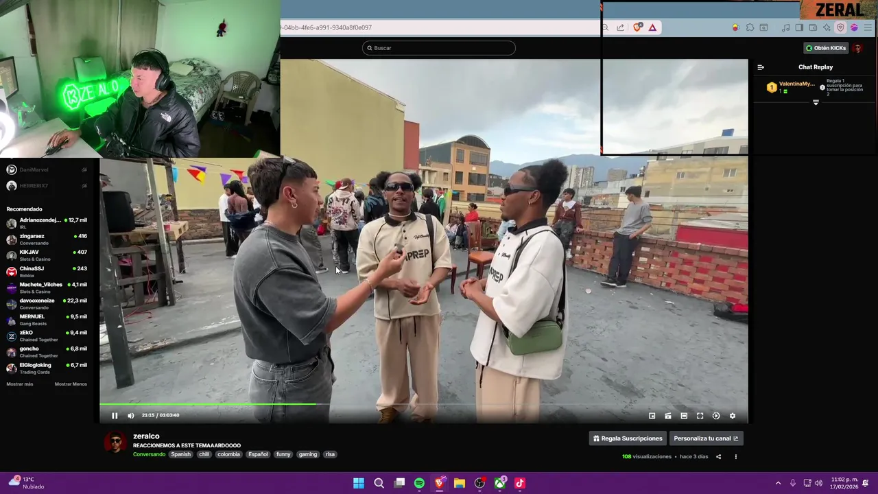878x494 pixels.
Task: Open Brave Leo AI sparkle icon
Action: click(827, 27)
